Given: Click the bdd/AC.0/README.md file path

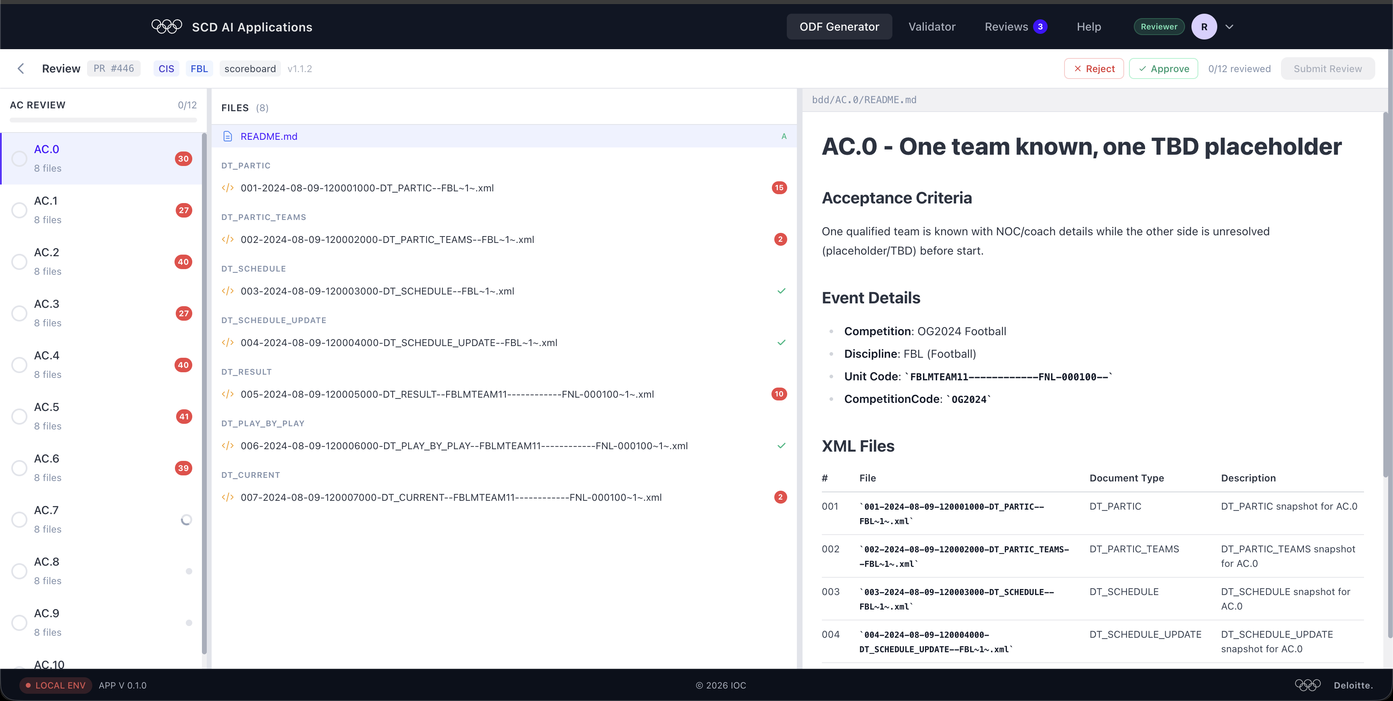Looking at the screenshot, I should click(x=864, y=100).
